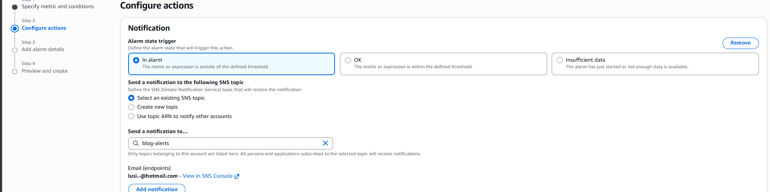
Task: Go to Specify metric and conditions step
Action: point(57,7)
